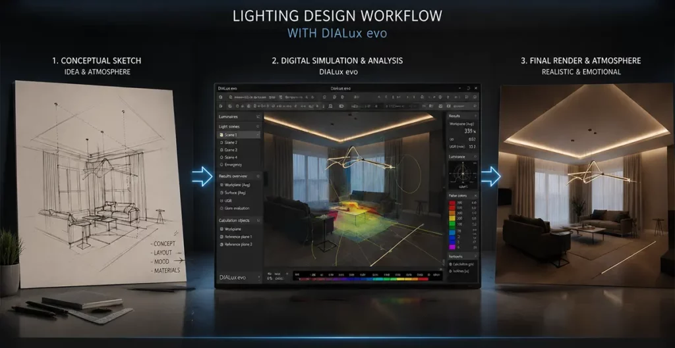Close the DIALux evo window

point(476,88)
